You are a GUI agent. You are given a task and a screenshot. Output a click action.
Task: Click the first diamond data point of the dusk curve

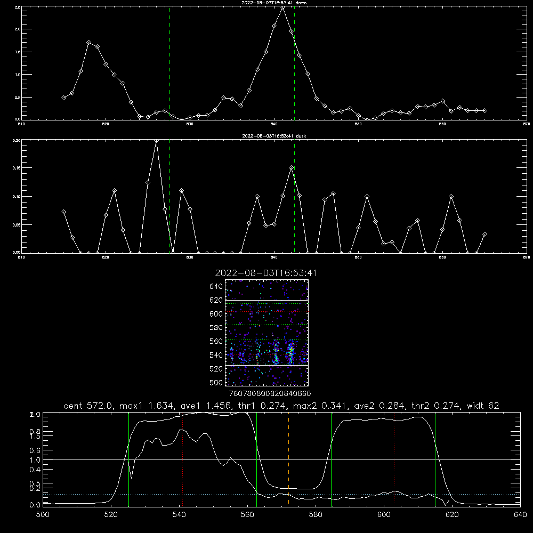(63, 212)
